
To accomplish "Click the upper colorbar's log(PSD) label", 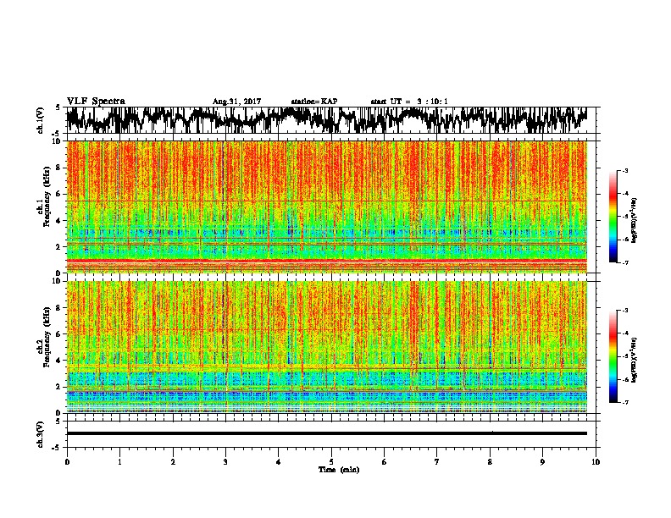I will click(x=634, y=221).
